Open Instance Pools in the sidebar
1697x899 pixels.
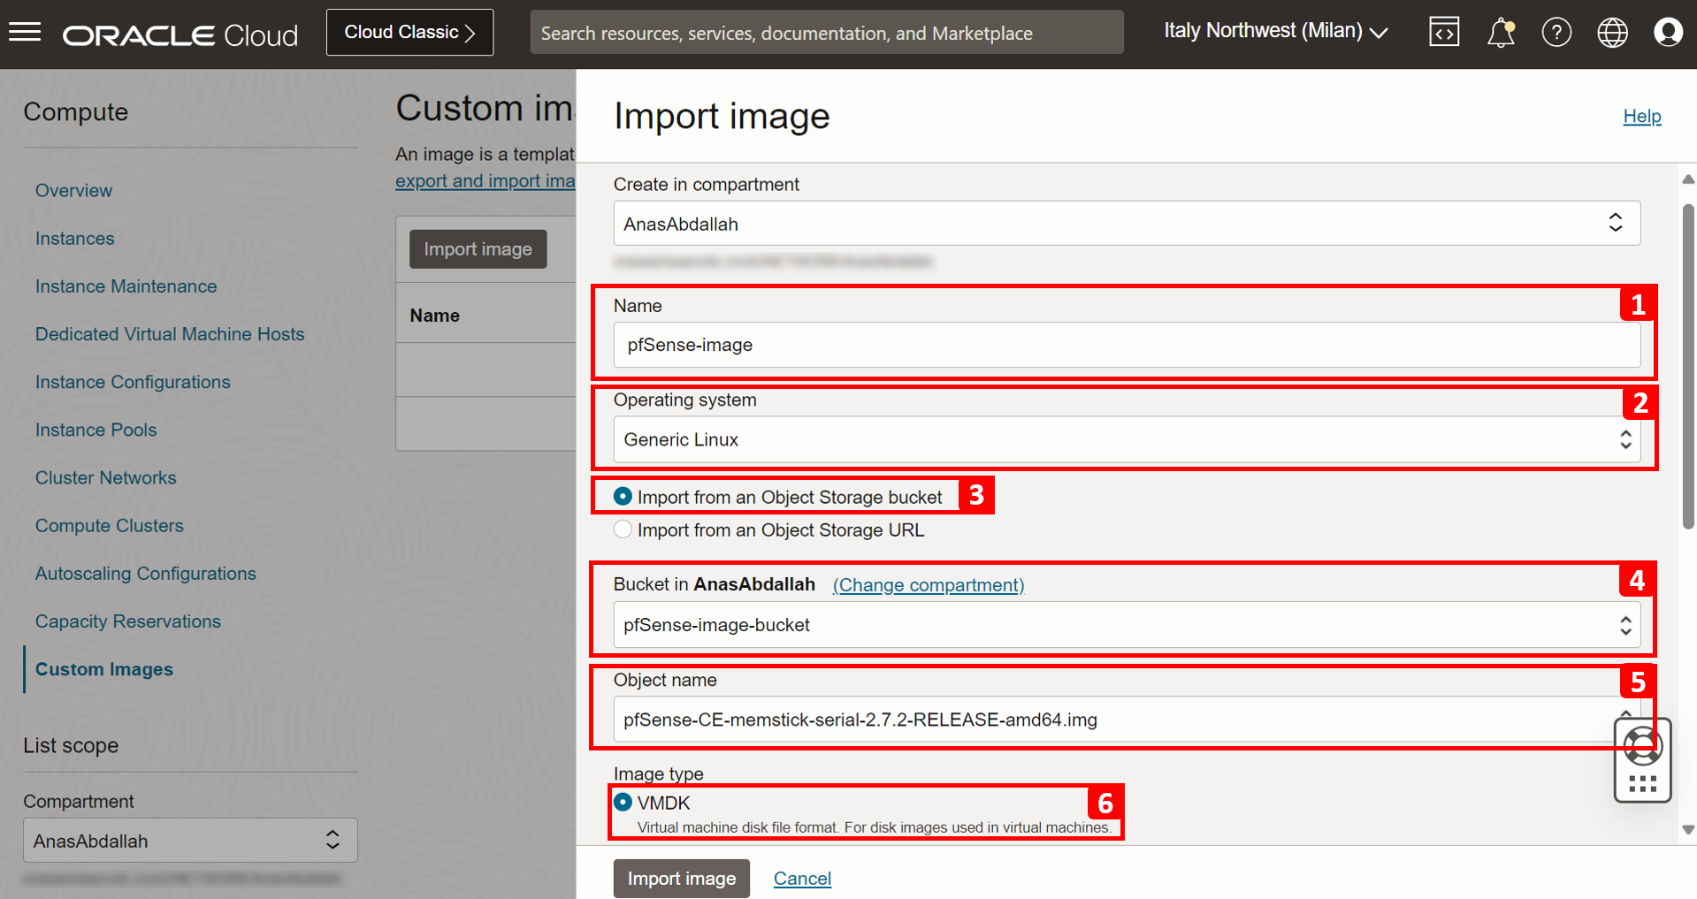(x=96, y=430)
